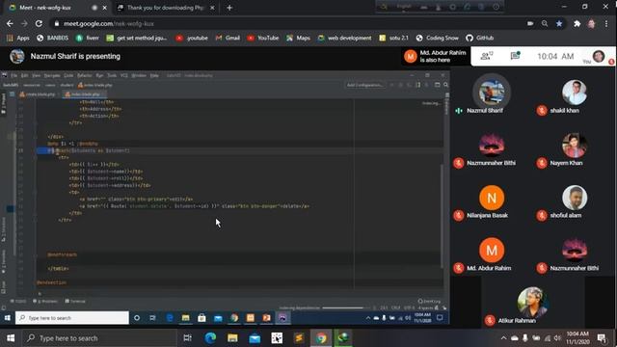The height and width of the screenshot is (347, 617).
Task: Click search box in presented screen's taskbar
Action: point(72,318)
